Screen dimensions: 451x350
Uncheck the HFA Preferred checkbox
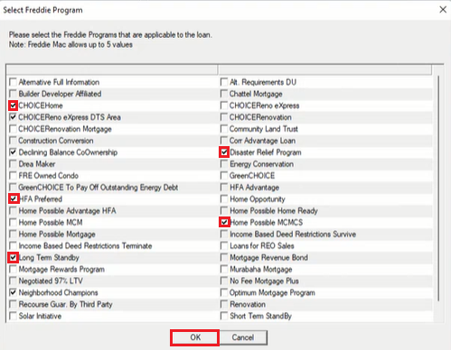point(13,199)
